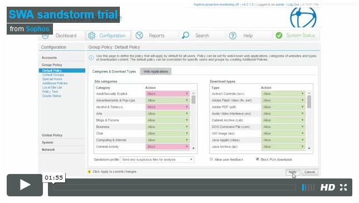Expand the Accounts section in sidebar
This screenshot has width=359, height=203.
(x=49, y=58)
